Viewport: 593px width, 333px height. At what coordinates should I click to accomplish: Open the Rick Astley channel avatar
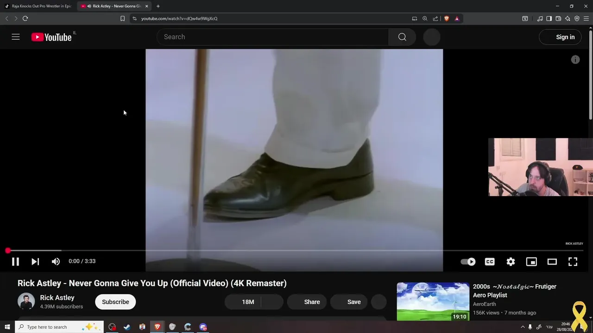[x=26, y=302]
